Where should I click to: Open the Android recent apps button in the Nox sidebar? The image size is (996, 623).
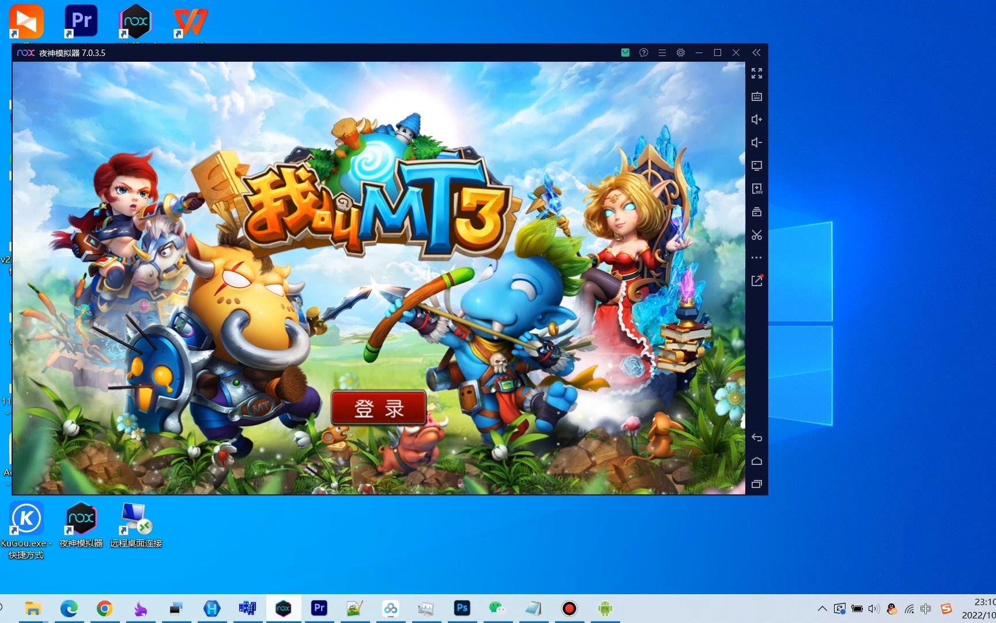coord(757,484)
